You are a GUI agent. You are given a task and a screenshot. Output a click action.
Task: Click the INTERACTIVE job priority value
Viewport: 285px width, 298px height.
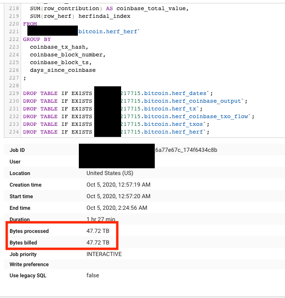(104, 254)
